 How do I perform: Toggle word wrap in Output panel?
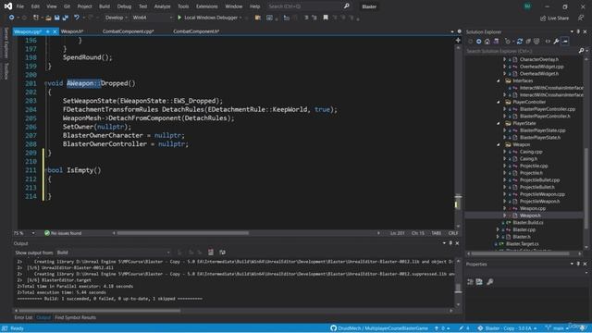[x=222, y=253]
